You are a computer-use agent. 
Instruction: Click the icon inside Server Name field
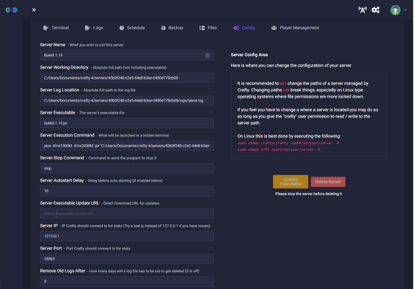tap(208, 55)
